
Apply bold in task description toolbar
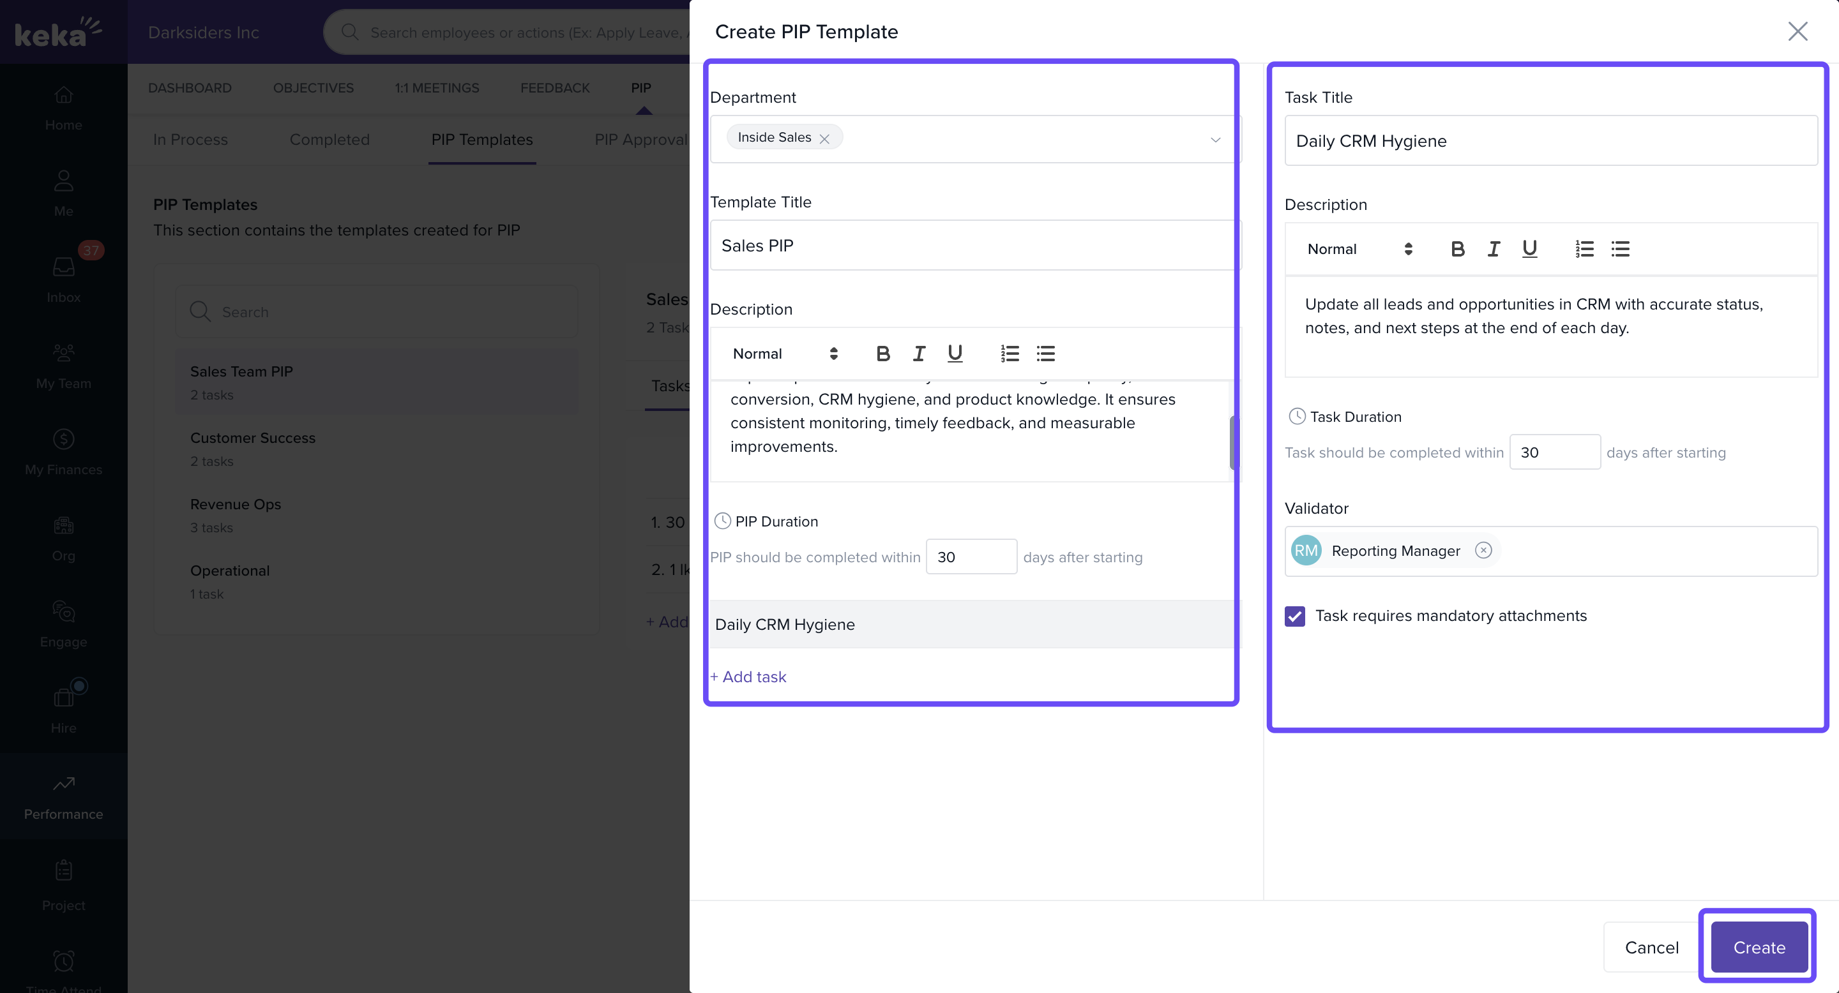pyautogui.click(x=1458, y=249)
